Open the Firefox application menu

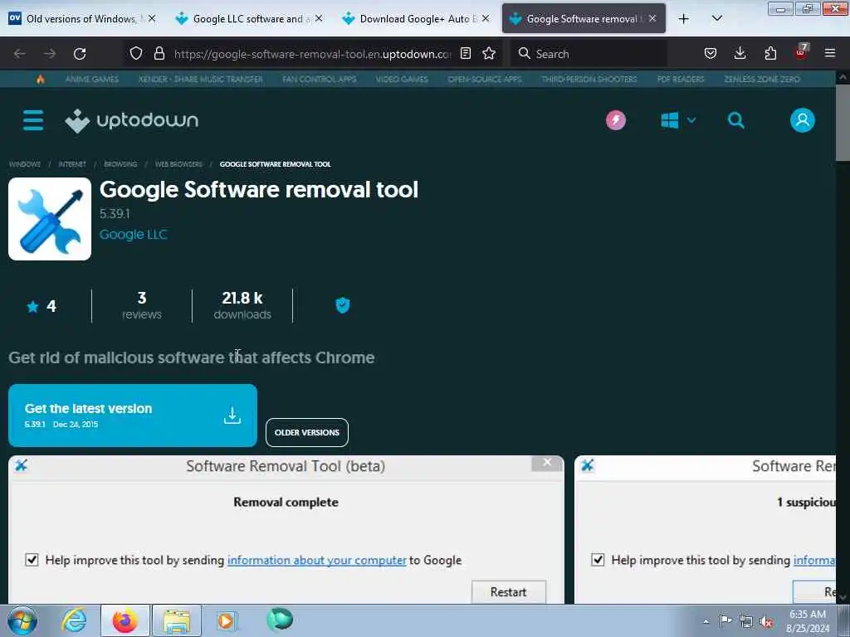point(830,54)
